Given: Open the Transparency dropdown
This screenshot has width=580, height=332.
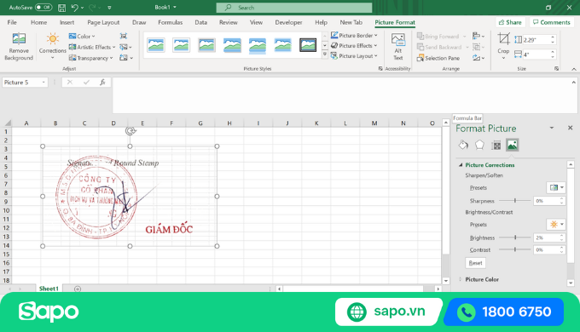Looking at the screenshot, I should pyautogui.click(x=90, y=58).
